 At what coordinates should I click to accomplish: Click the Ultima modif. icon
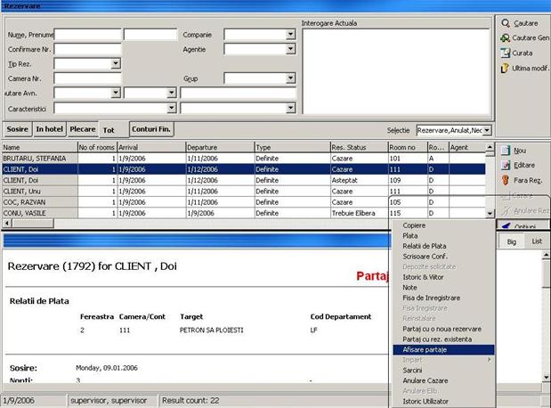tap(505, 68)
